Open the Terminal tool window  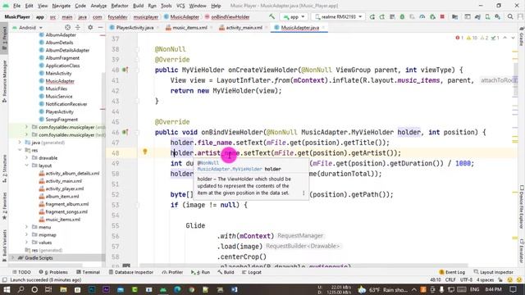(x=89, y=272)
